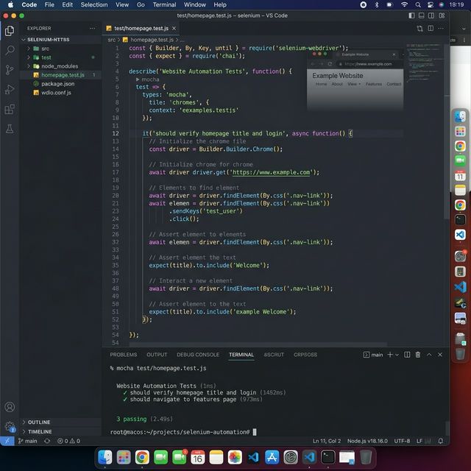The height and width of the screenshot is (471, 471).
Task: Open the Accounts menu icon
Action: (10, 407)
